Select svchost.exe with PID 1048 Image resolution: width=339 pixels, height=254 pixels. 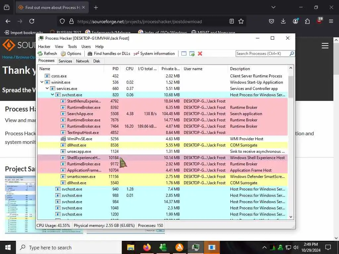tap(163, 208)
